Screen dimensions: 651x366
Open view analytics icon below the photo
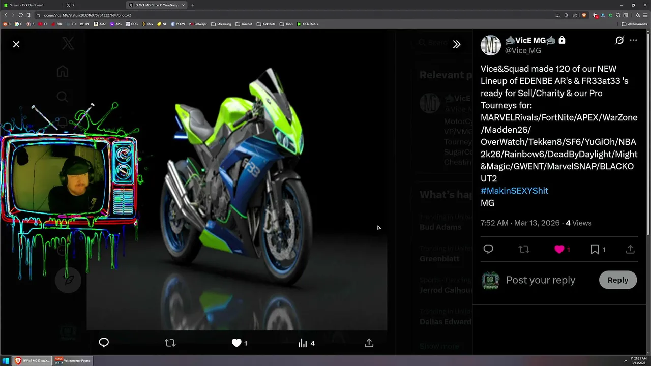pos(303,343)
